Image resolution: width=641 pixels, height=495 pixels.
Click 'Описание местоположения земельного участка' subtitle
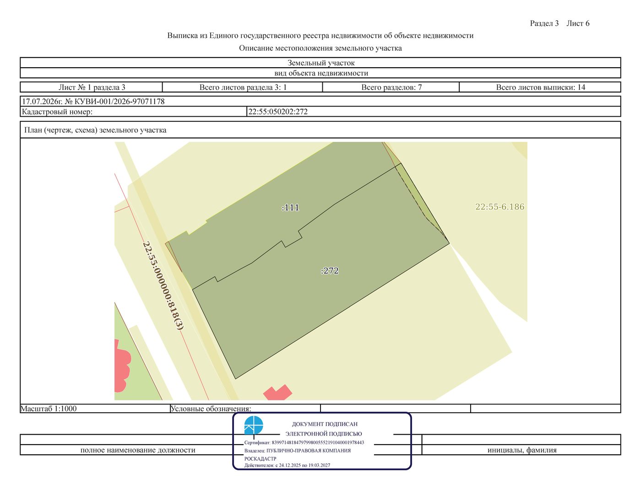pyautogui.click(x=320, y=48)
